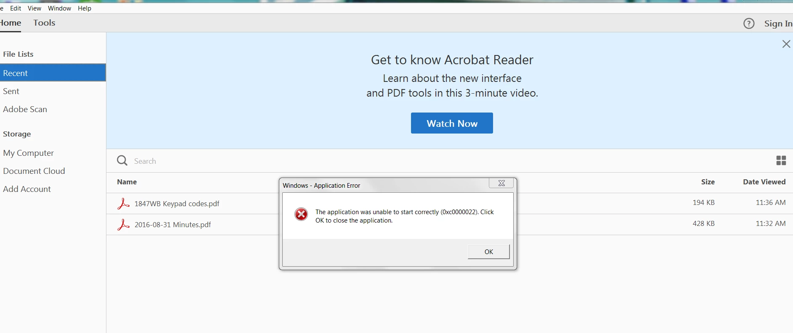
Task: Open the Help question mark icon
Action: click(749, 24)
